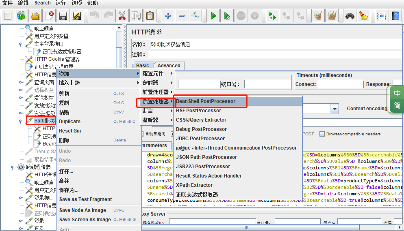Toggle Browser-compatible headers checkbox
This screenshot has height=231, width=404.
[x=322, y=134]
